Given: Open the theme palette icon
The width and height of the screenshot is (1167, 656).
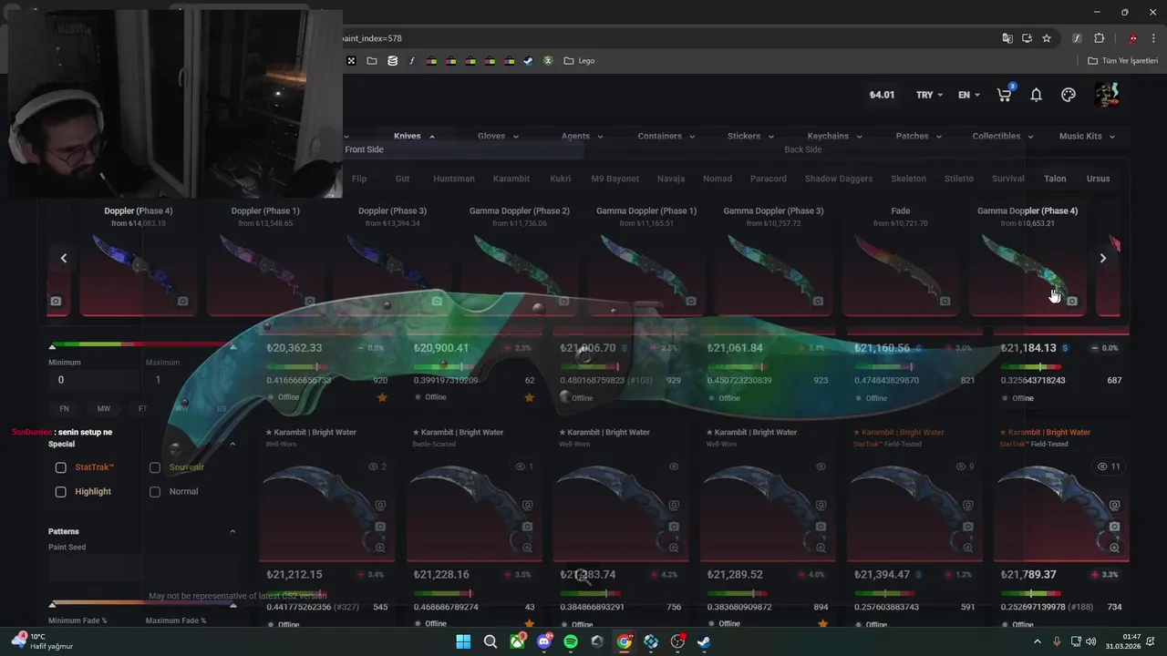Looking at the screenshot, I should (x=1069, y=95).
